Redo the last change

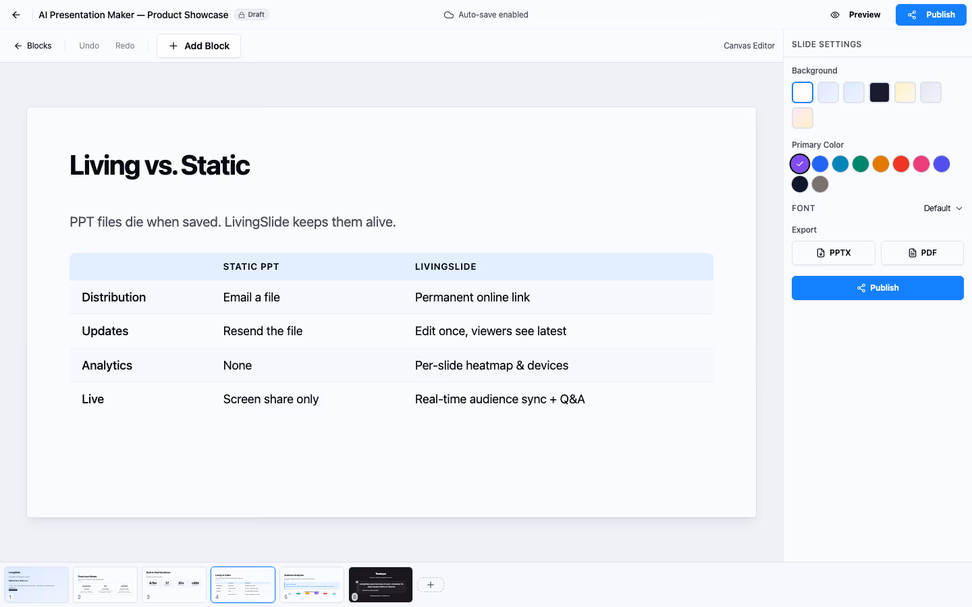coord(125,46)
